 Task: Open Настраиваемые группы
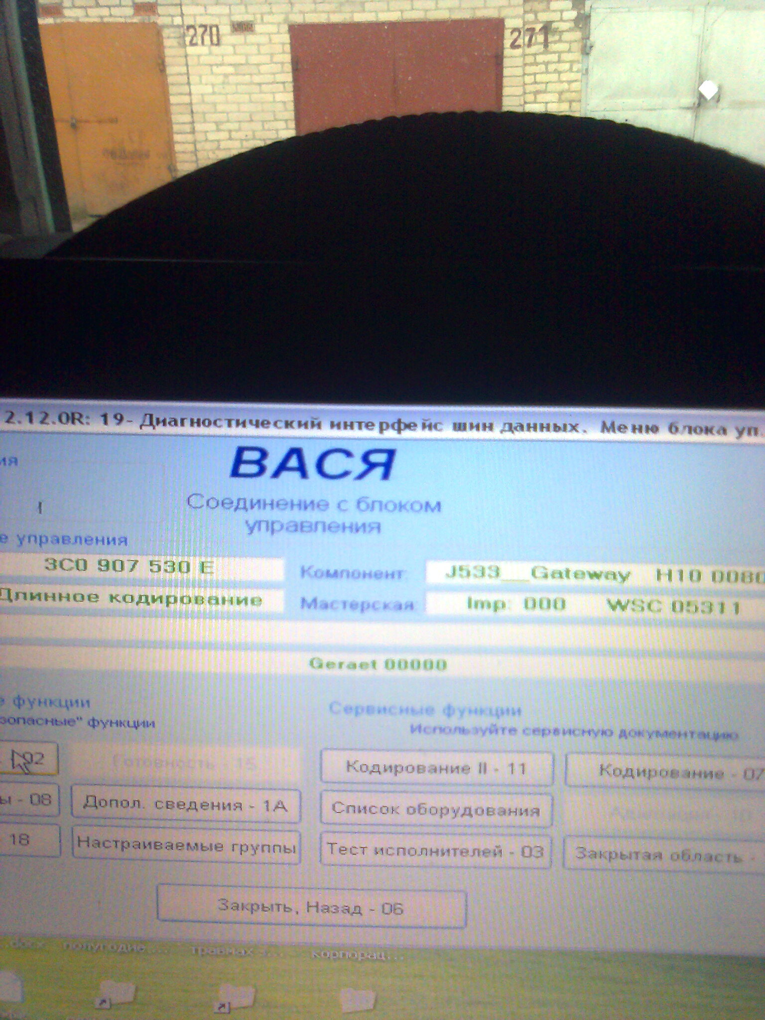(x=186, y=845)
